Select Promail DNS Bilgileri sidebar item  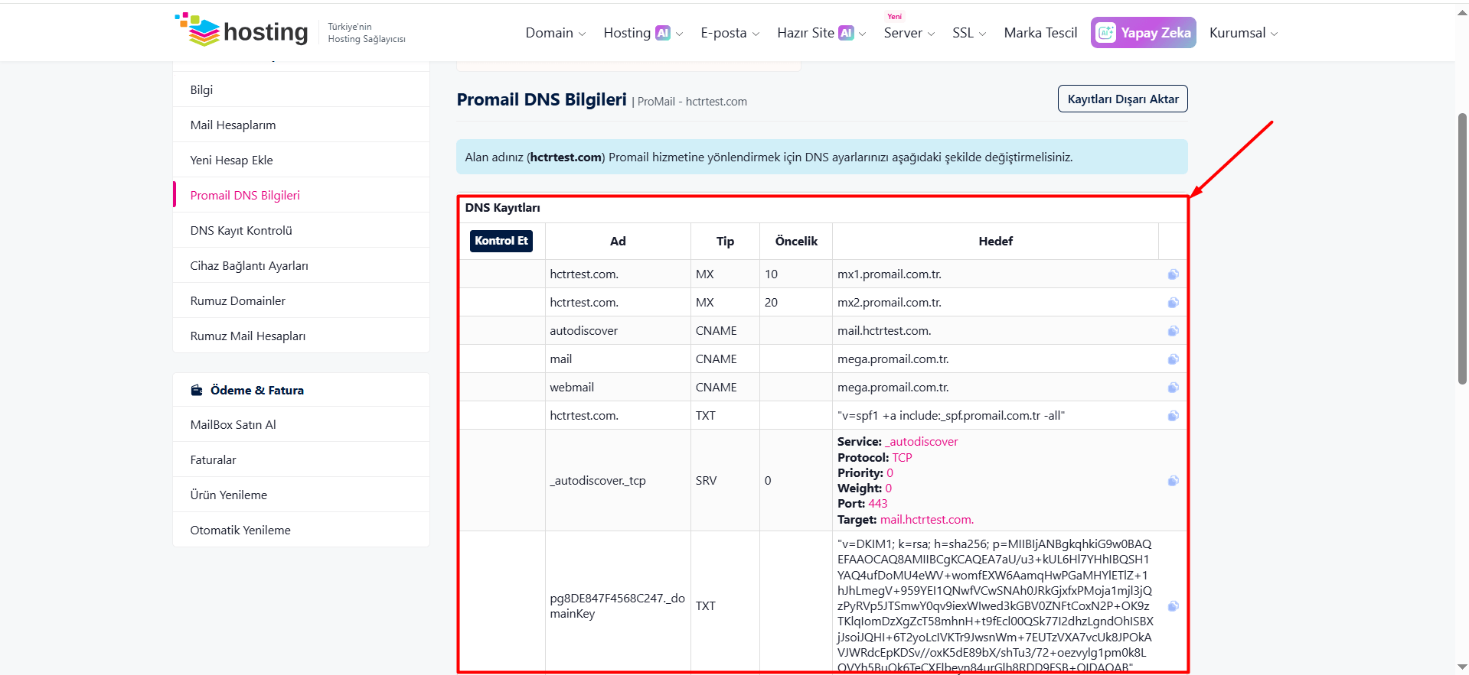pos(301,195)
